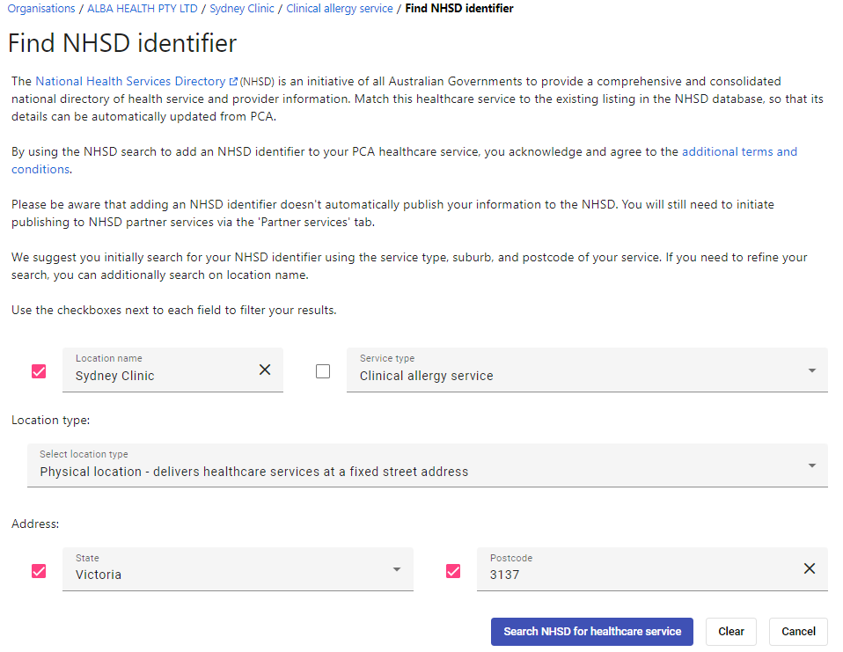
Task: Uncheck the State filter checkbox
Action: coord(39,571)
